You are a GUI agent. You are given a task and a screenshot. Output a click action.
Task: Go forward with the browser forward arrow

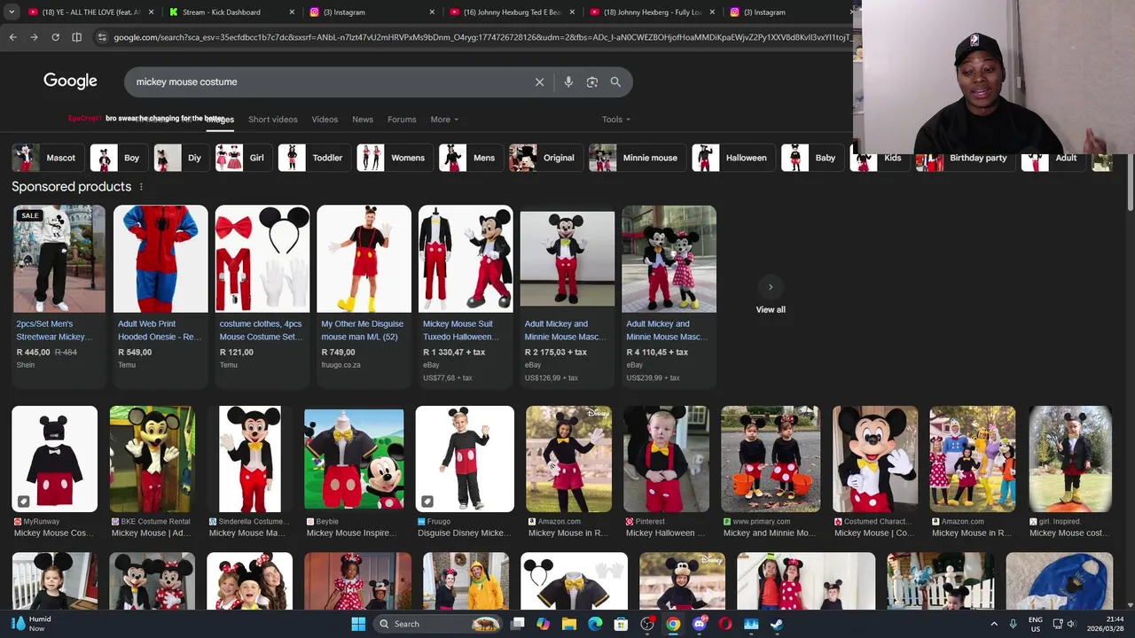pos(34,37)
